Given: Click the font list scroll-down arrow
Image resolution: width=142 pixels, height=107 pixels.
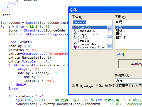Looking at the screenshot, I should 109,46.
